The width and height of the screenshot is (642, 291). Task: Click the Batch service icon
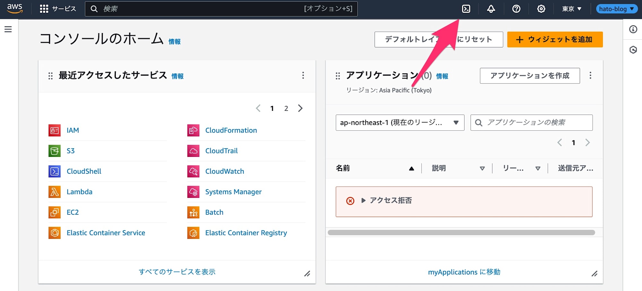coord(193,212)
